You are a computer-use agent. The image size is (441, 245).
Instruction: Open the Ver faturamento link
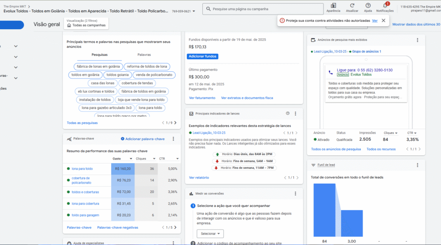tap(202, 98)
